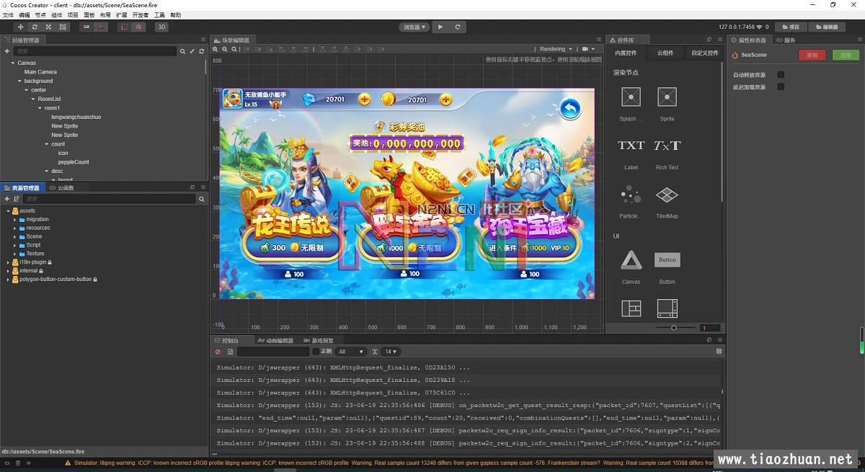Click the Refresh preview button
This screenshot has width=865, height=472.
(457, 27)
